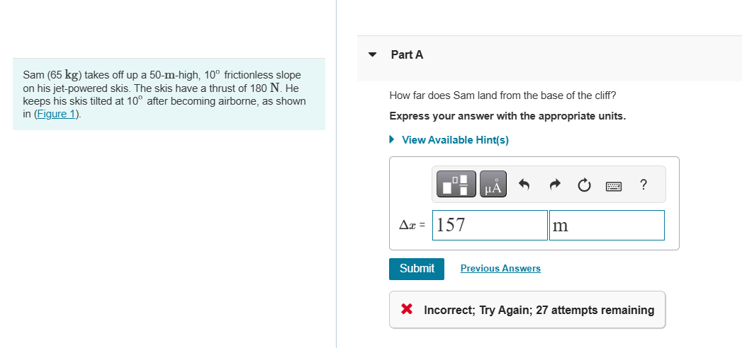This screenshot has height=348, width=742.
Task: Open the Previous Answers link
Action: (500, 269)
